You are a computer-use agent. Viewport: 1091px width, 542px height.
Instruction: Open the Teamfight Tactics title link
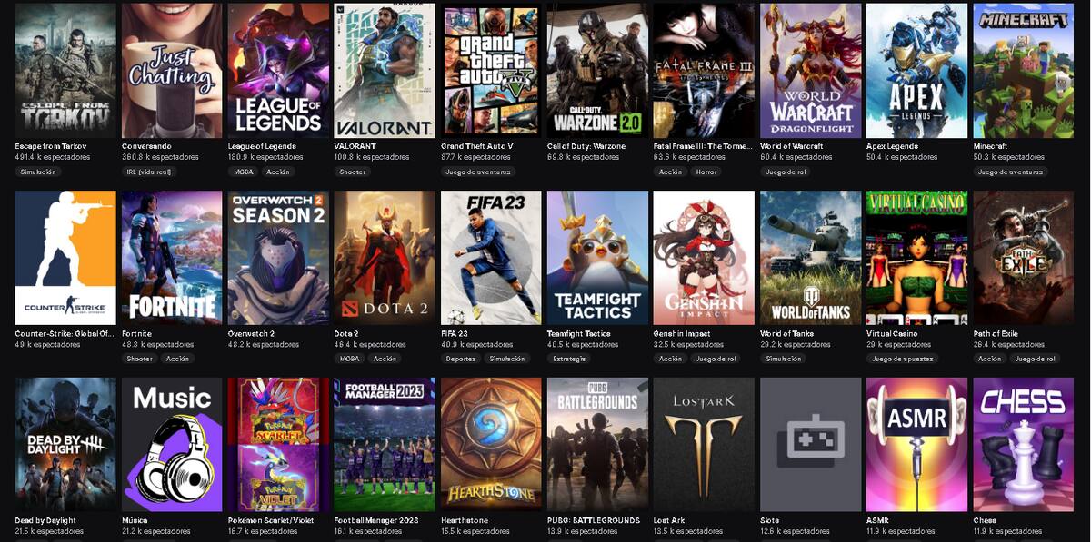tap(579, 333)
